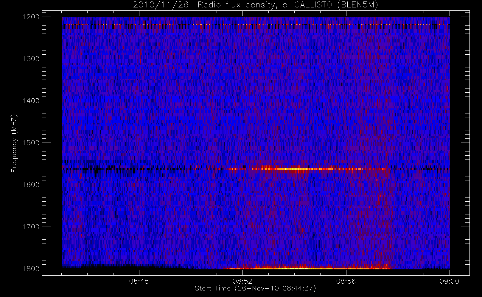Click the plot title e-CALLISTO (BLEN5M)
The image size is (482, 297).
pyautogui.click(x=330, y=5)
